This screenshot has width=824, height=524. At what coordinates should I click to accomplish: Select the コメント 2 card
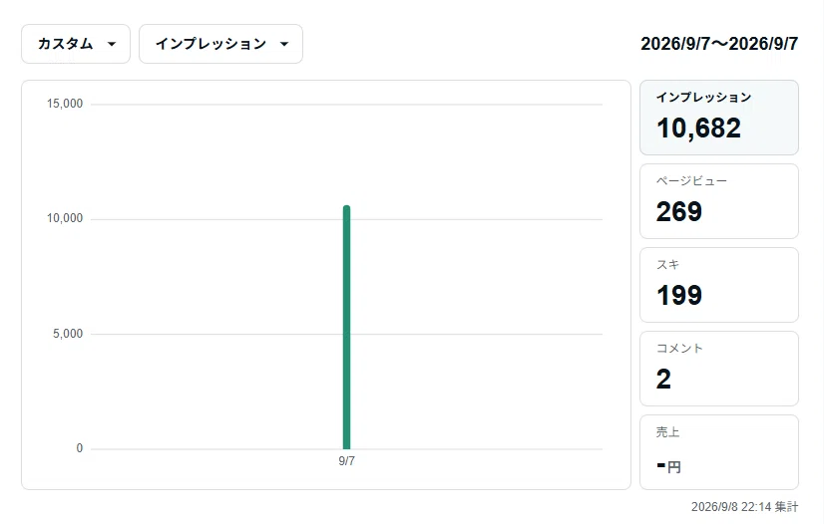point(719,369)
